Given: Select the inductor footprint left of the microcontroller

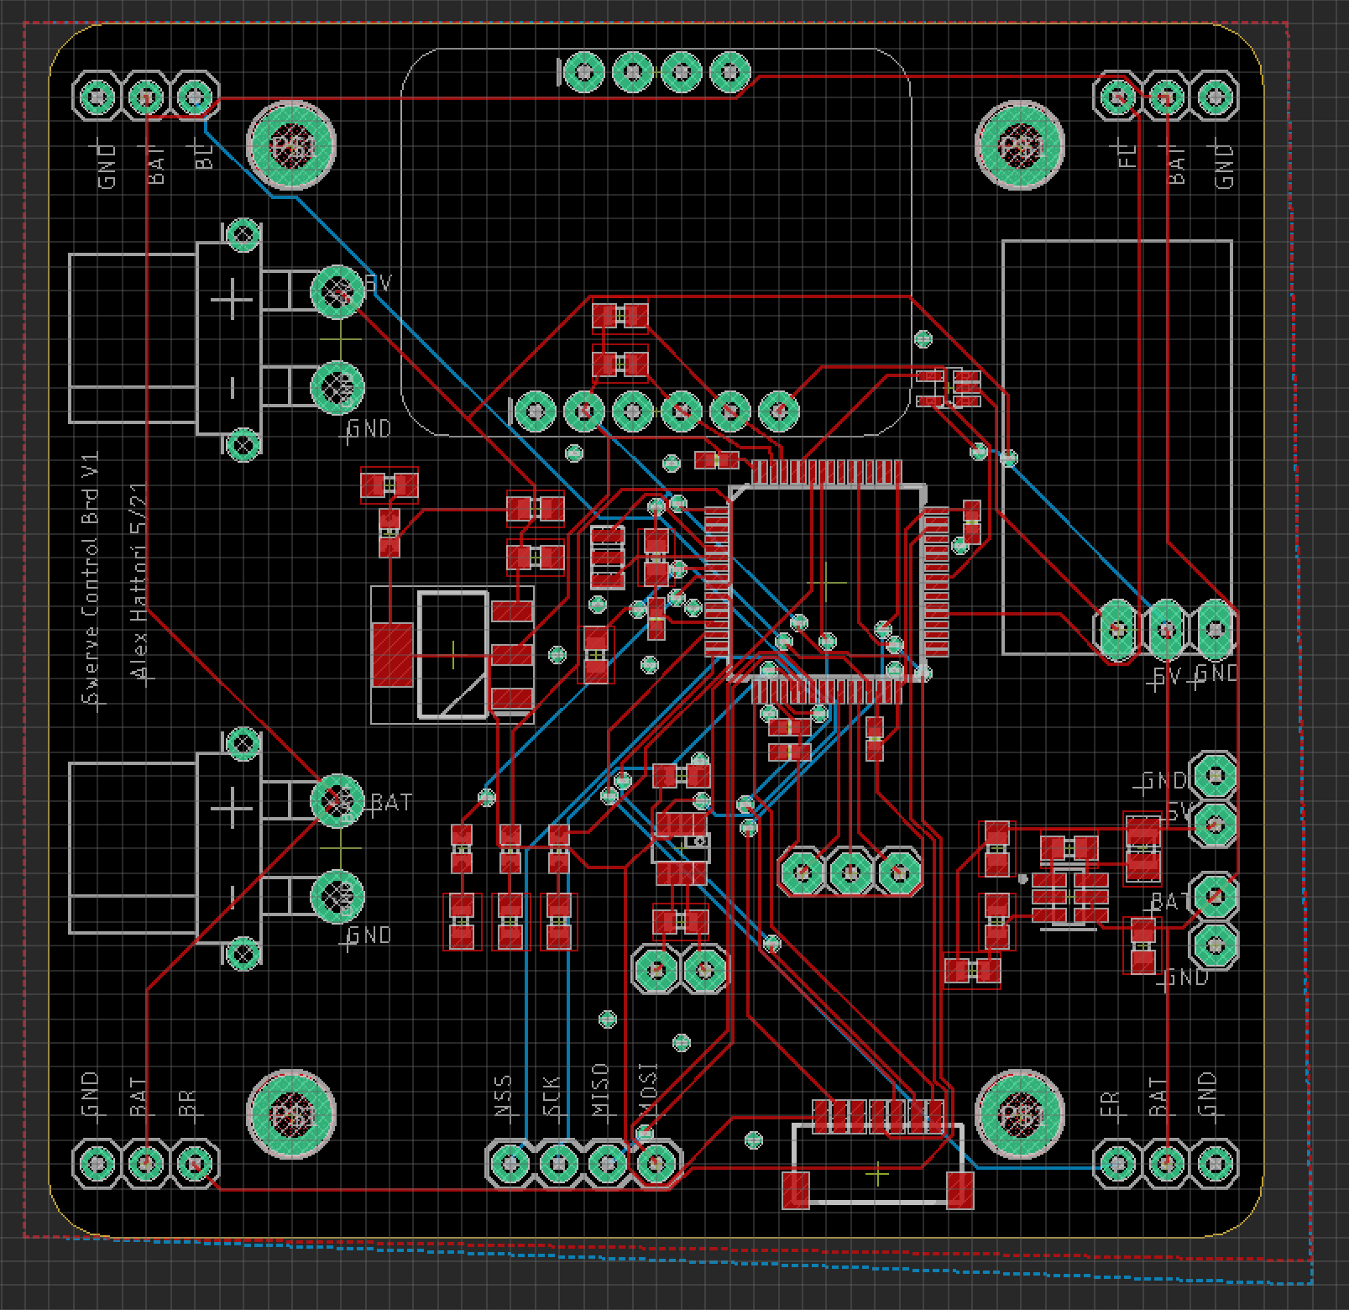Looking at the screenshot, I should (452, 655).
